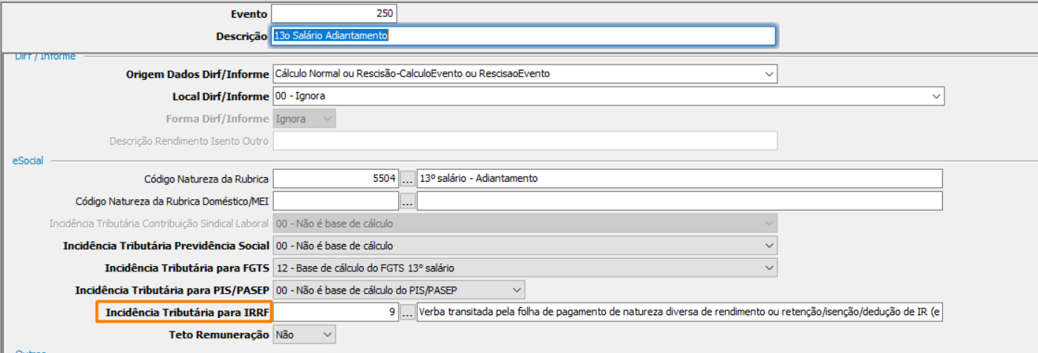Click the Descrição text field

tap(523, 36)
